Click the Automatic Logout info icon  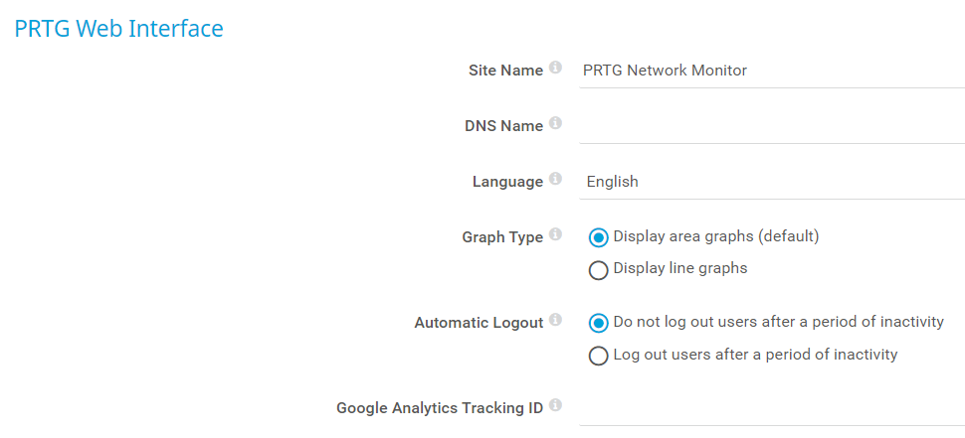[x=555, y=321]
